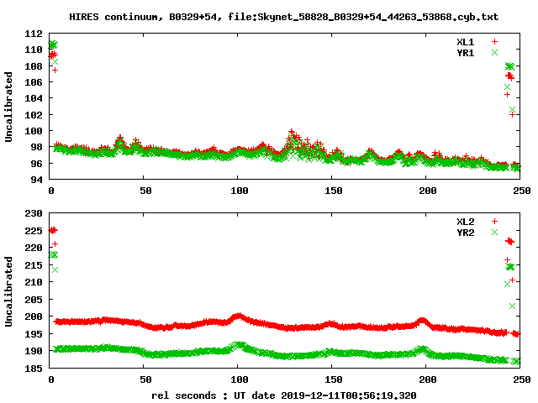Click the red plus marker beside XL2
The width and height of the screenshot is (538, 403).
pyautogui.click(x=494, y=222)
